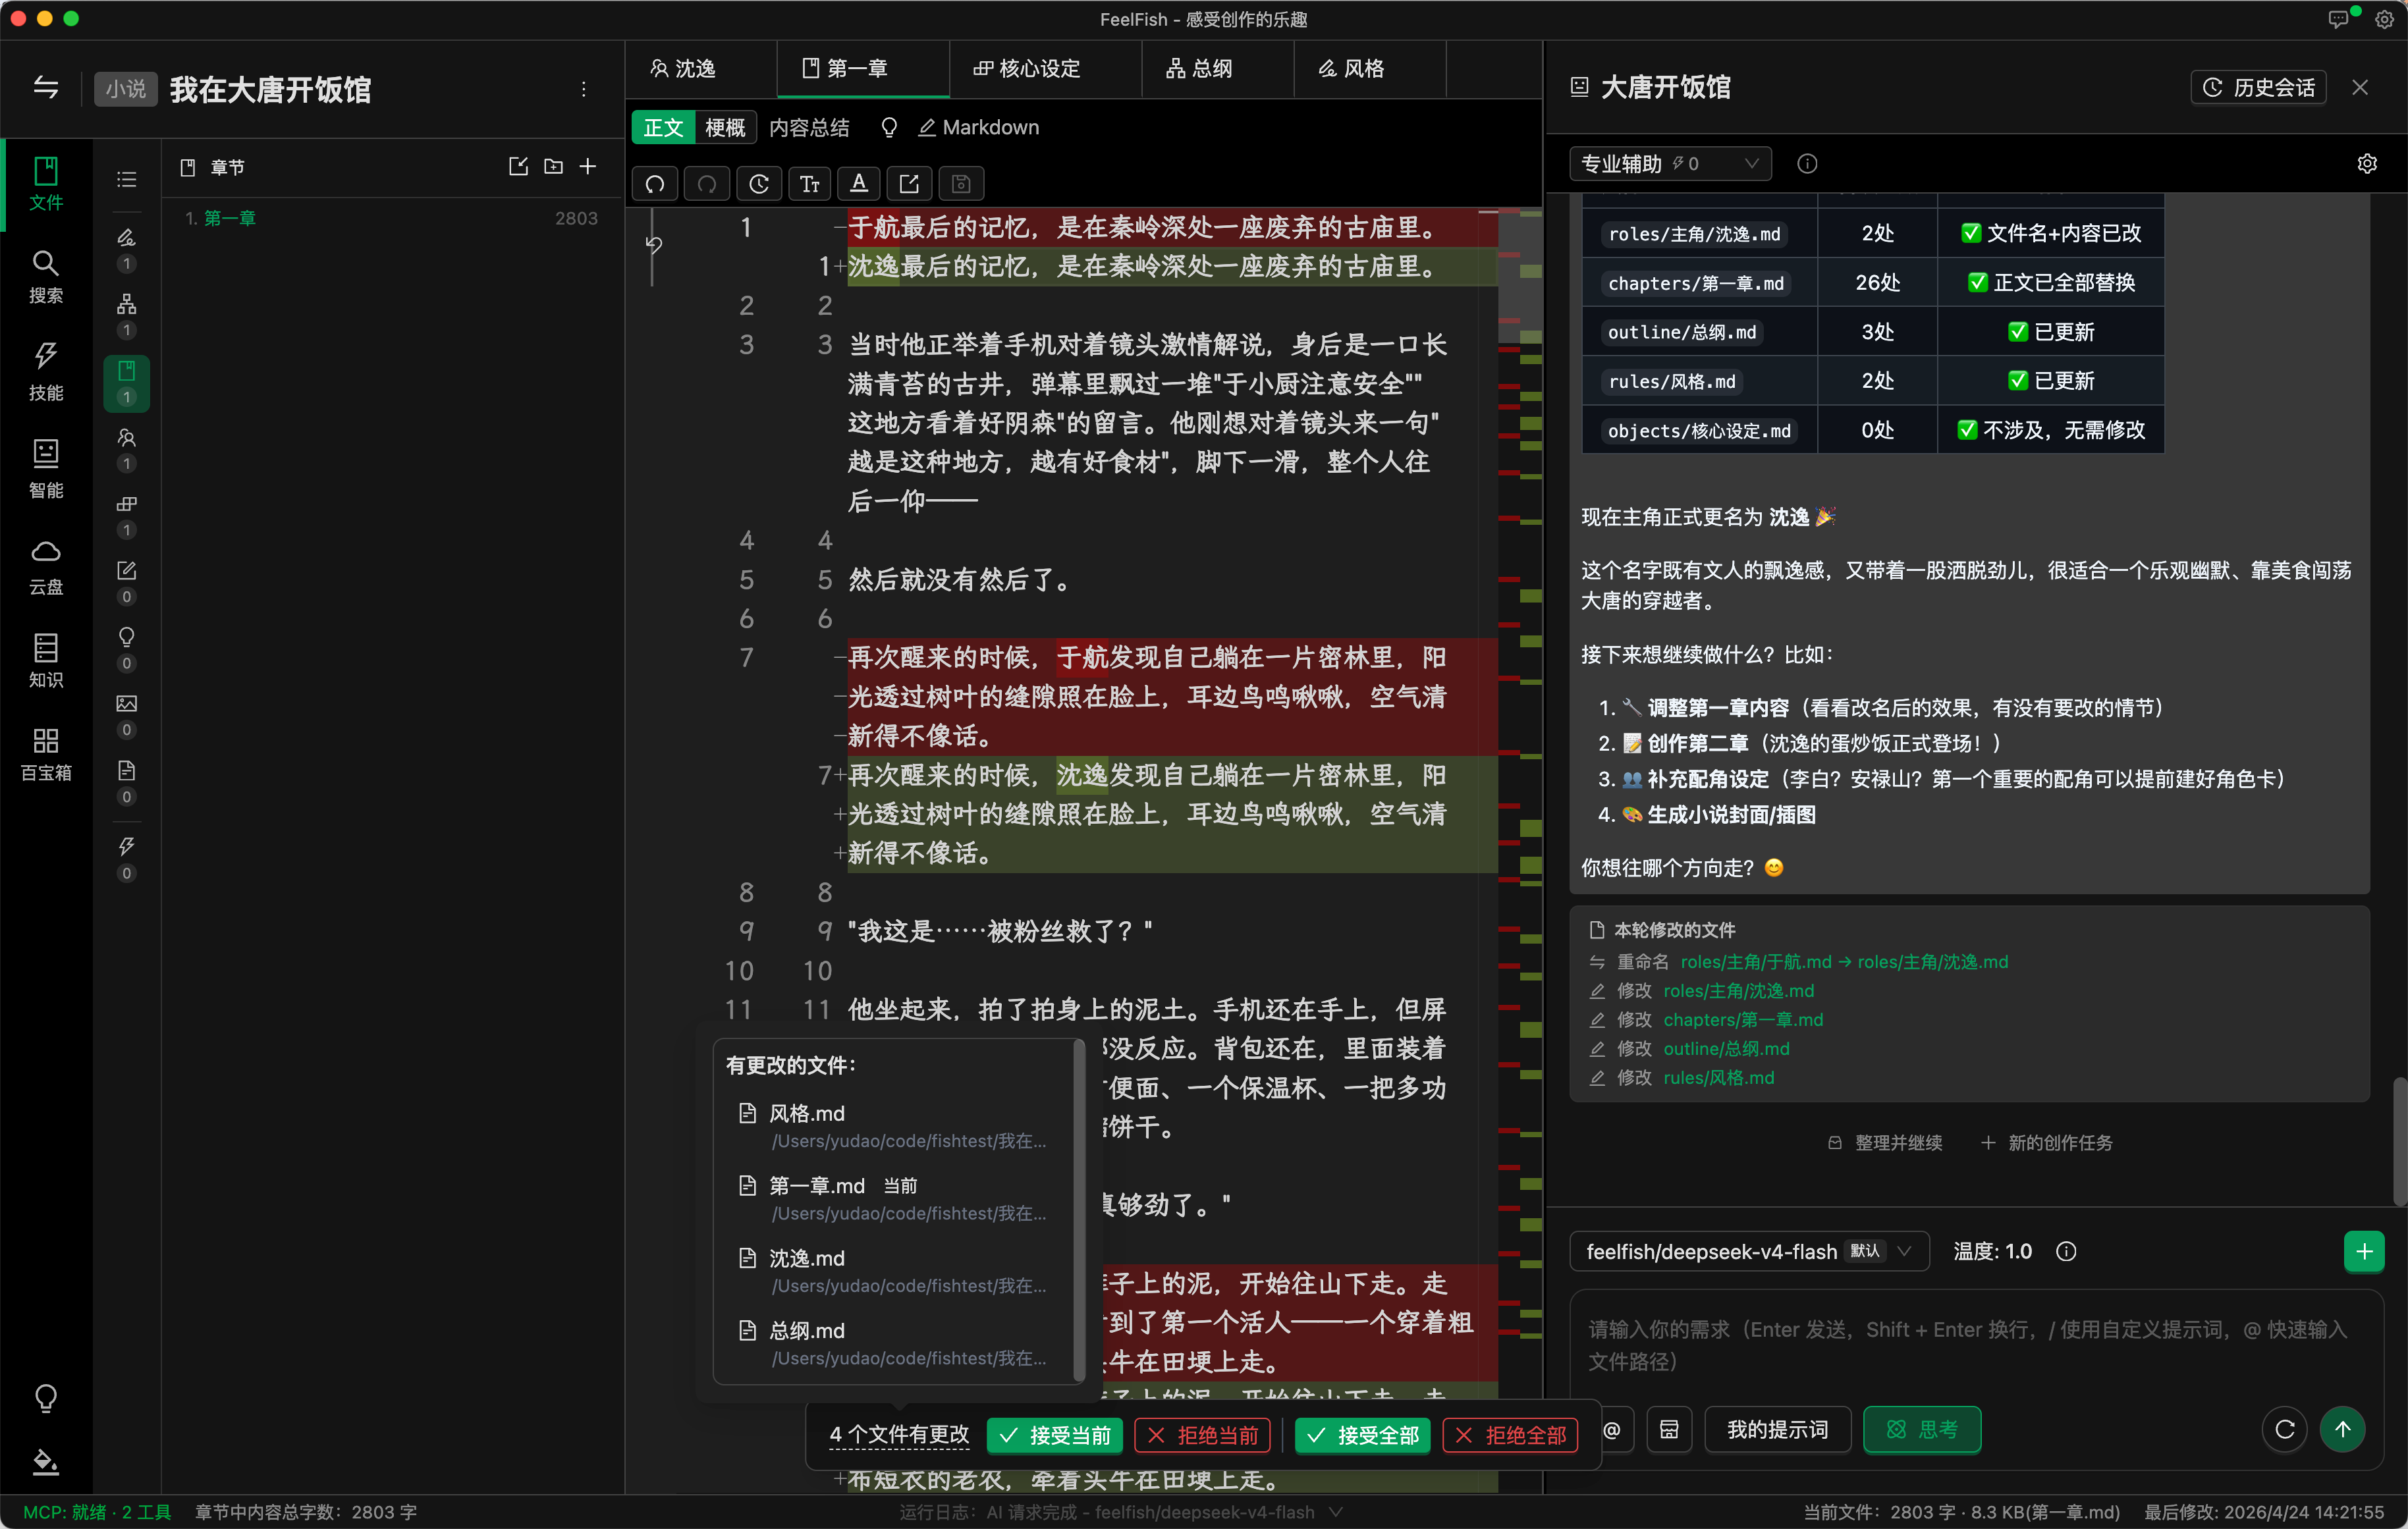The height and width of the screenshot is (1529, 2408).
Task: Switch to 梗概 synopsis mode
Action: point(725,128)
